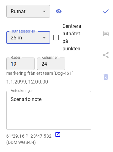Click the car vehicle icon
The height and width of the screenshot is (152, 113).
coord(106,33)
